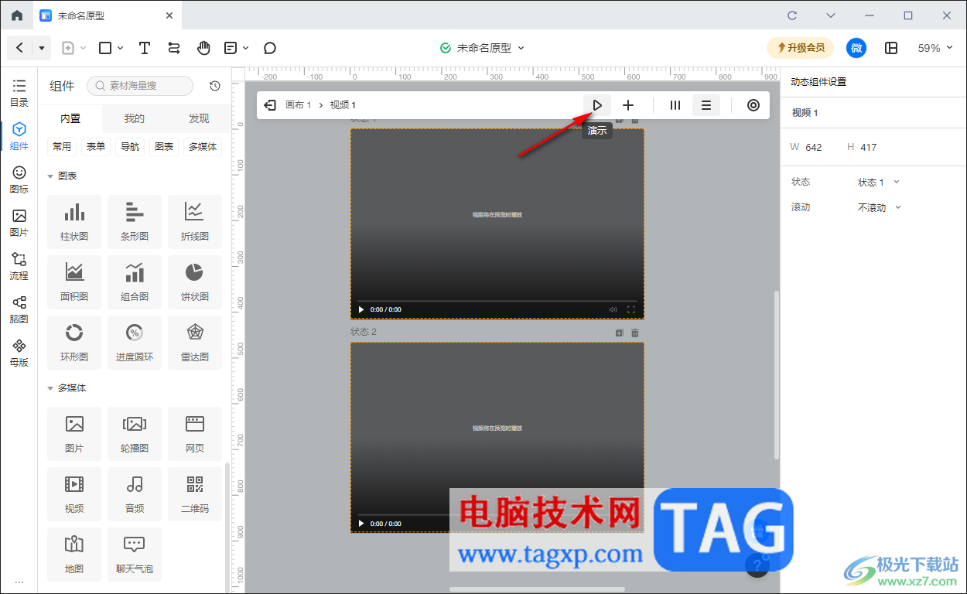Switch to vertical states layout

[x=706, y=105]
